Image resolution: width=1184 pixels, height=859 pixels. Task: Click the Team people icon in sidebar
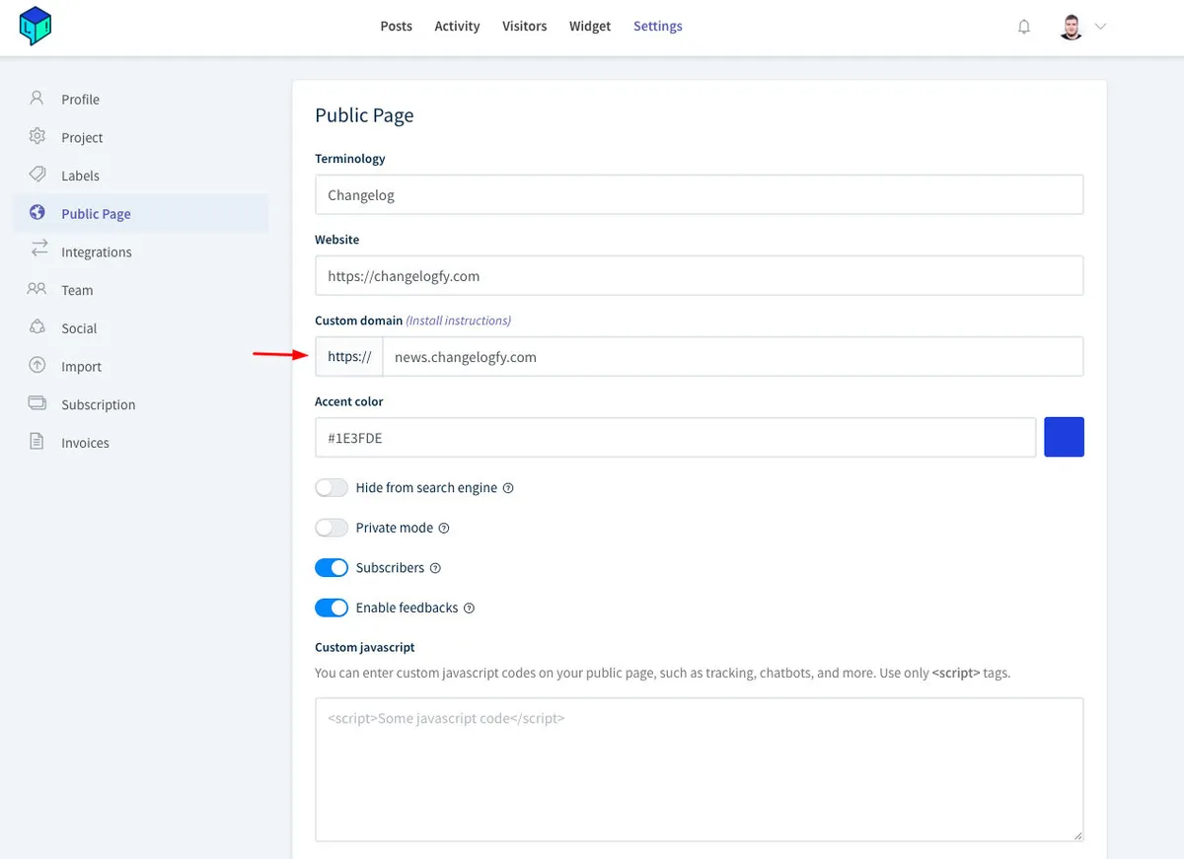37,289
